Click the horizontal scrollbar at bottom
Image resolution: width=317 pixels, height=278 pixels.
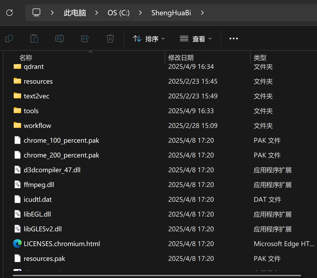pyautogui.click(x=157, y=276)
